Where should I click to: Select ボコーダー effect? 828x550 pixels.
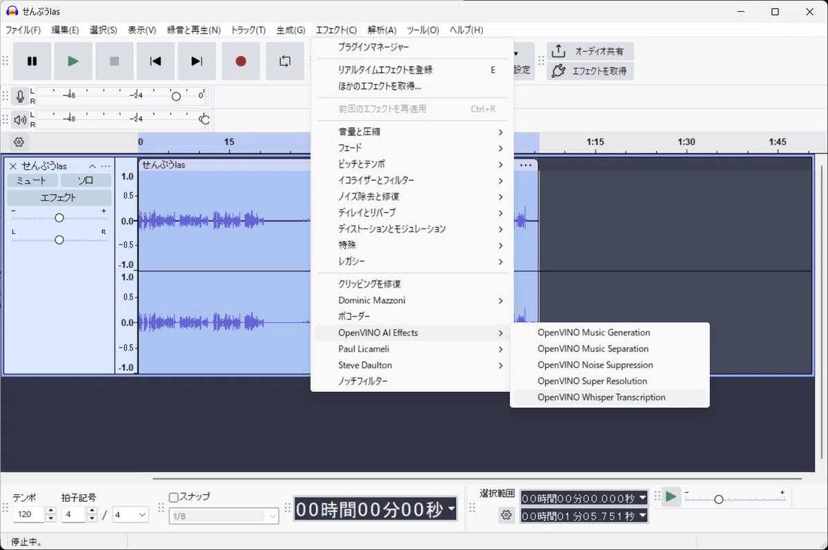tap(412, 316)
